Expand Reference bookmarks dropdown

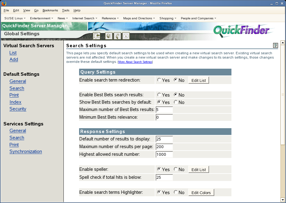pos(110,18)
